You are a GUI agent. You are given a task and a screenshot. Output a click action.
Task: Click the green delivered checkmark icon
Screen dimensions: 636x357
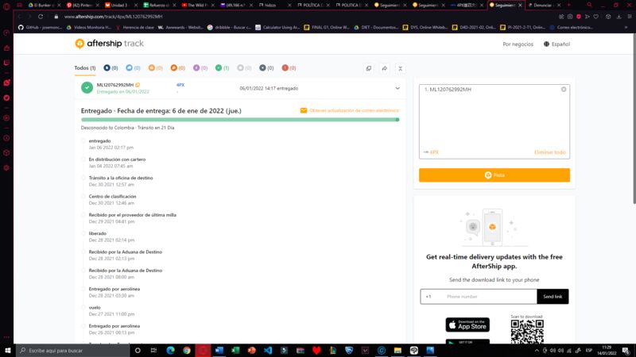coord(87,87)
